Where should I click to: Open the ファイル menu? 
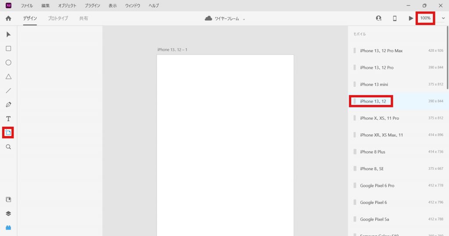(x=27, y=5)
